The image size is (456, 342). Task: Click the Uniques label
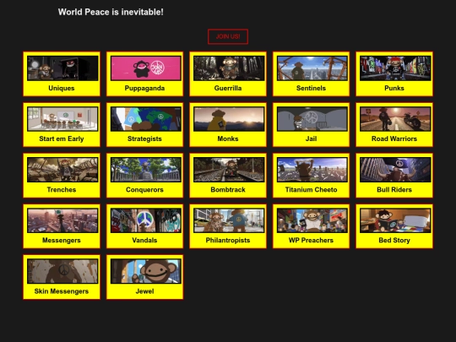point(62,88)
